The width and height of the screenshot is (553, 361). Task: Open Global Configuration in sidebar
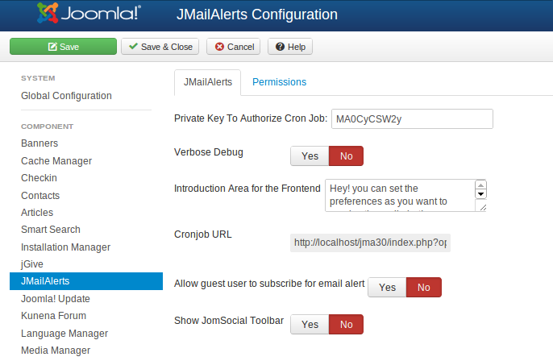[x=66, y=96]
